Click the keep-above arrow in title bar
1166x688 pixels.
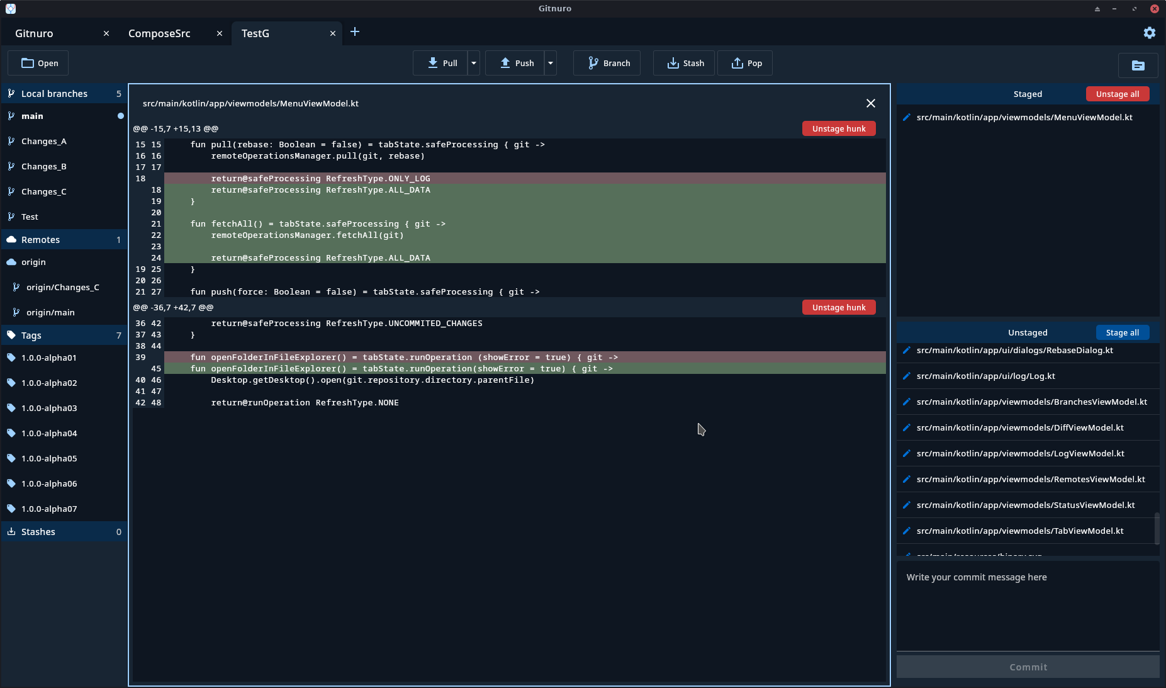pyautogui.click(x=1097, y=9)
